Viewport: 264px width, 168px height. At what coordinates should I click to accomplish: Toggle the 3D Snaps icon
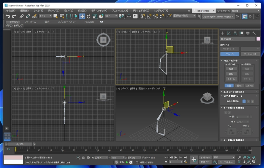click(x=143, y=16)
